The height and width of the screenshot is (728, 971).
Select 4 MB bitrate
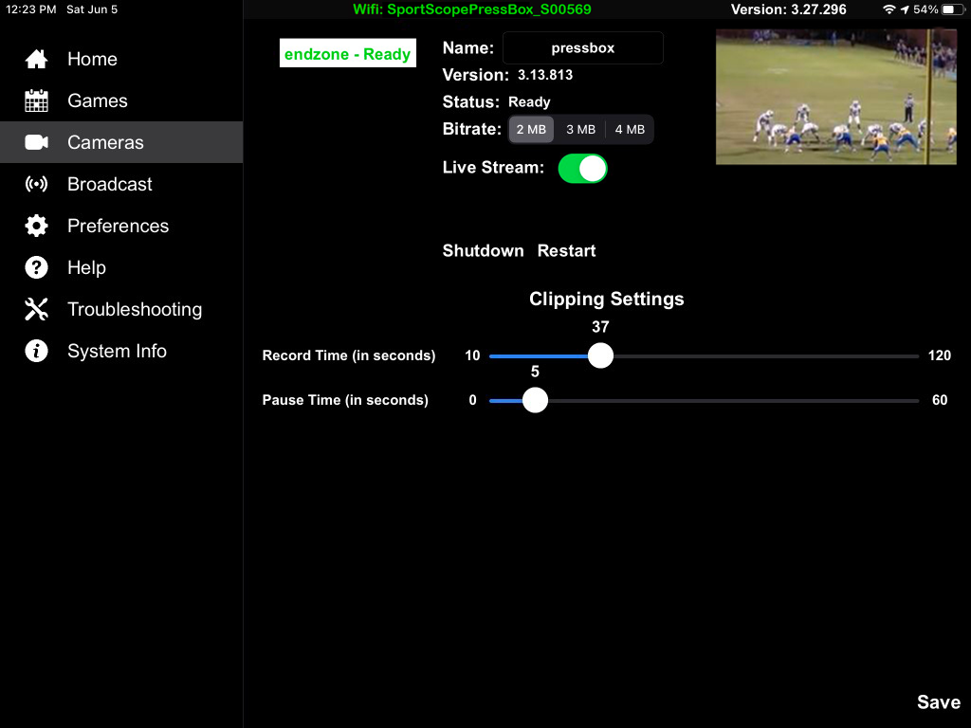[x=630, y=129]
